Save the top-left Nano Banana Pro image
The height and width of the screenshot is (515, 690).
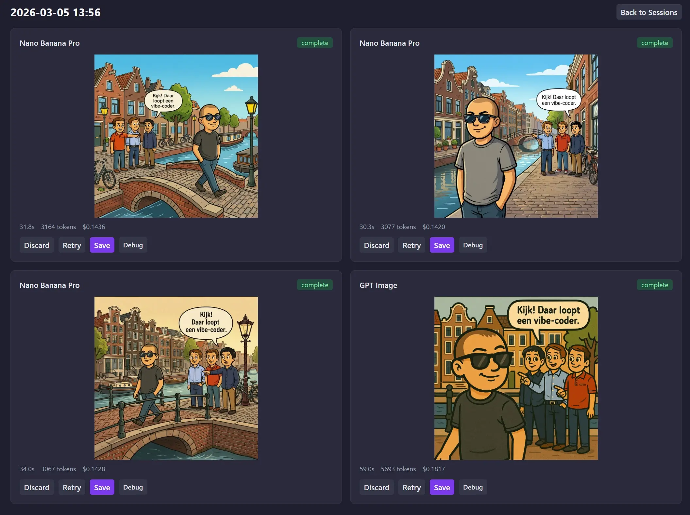click(102, 245)
